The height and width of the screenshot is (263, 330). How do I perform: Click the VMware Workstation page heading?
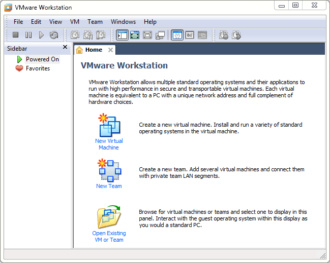(124, 65)
